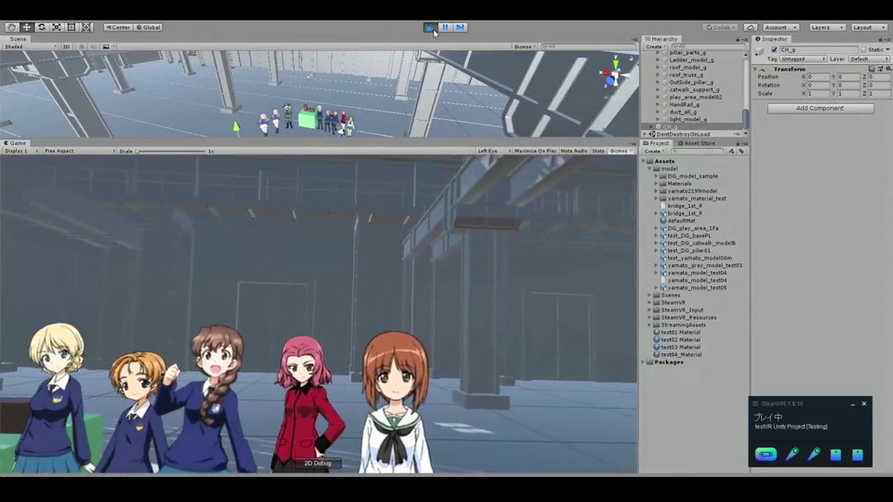Screen dimensions: 893x502
Task: Open the scene effects image dropdown
Action: pos(108,46)
